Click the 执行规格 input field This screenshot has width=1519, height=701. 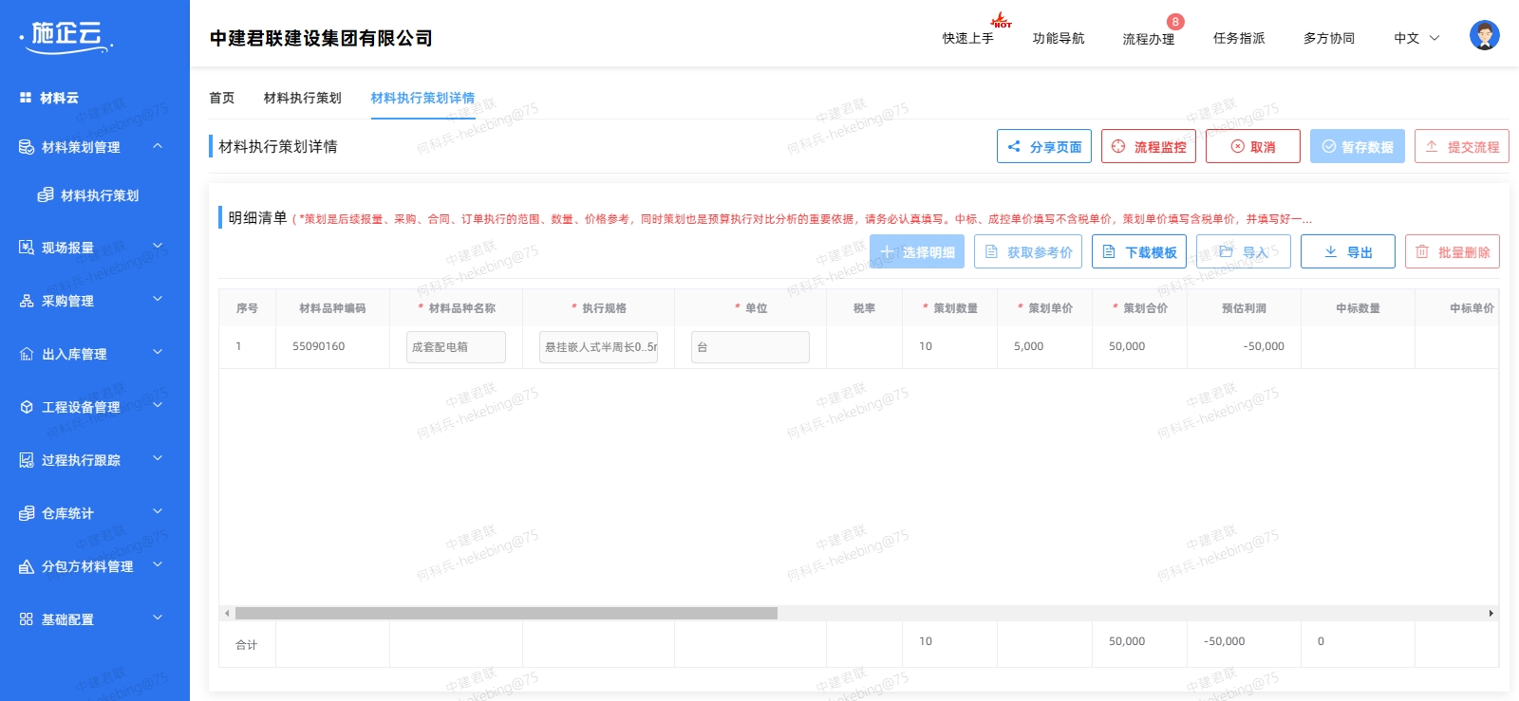coord(598,347)
